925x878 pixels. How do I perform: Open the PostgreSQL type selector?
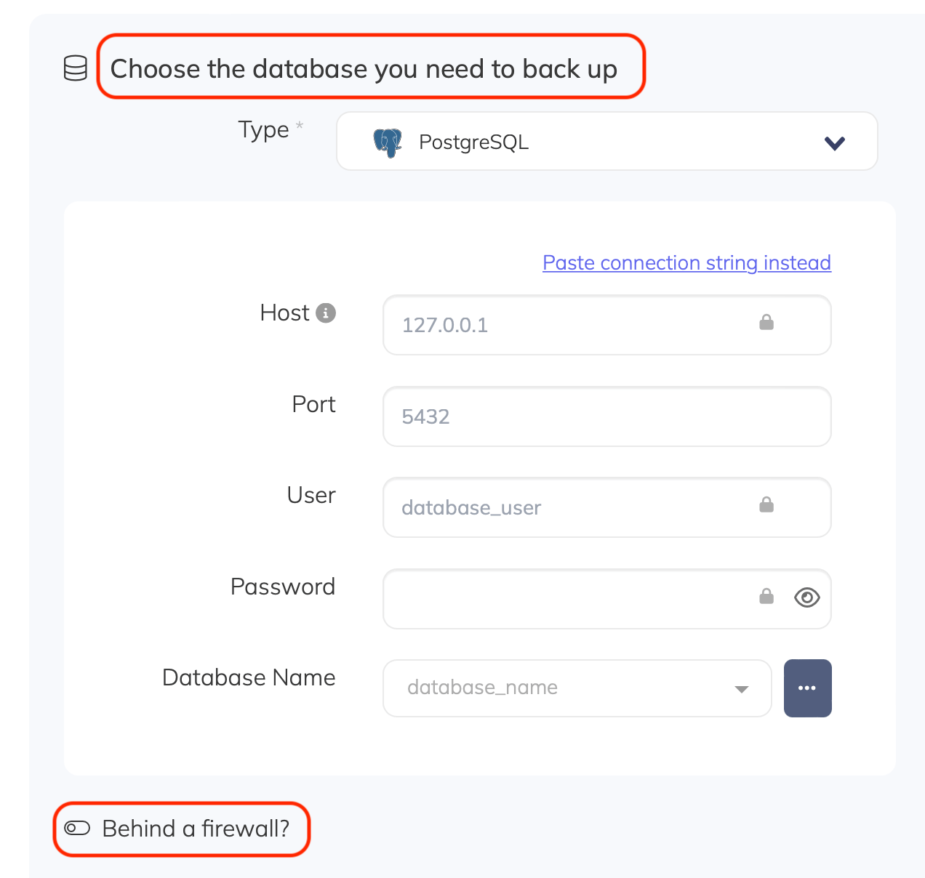pyautogui.click(x=606, y=141)
